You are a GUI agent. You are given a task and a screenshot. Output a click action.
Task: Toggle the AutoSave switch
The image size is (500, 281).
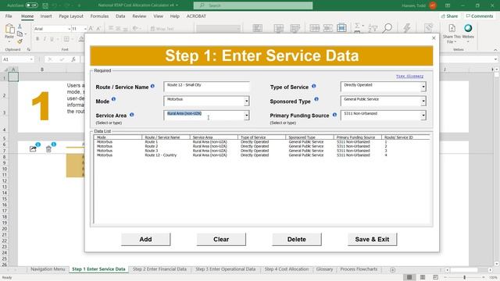pos(31,5)
